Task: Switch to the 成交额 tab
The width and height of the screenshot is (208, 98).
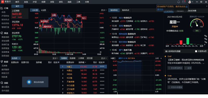Action: pyautogui.click(x=90, y=58)
